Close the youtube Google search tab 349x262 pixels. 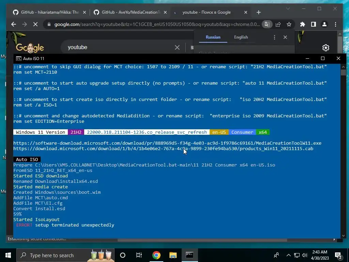point(246,12)
